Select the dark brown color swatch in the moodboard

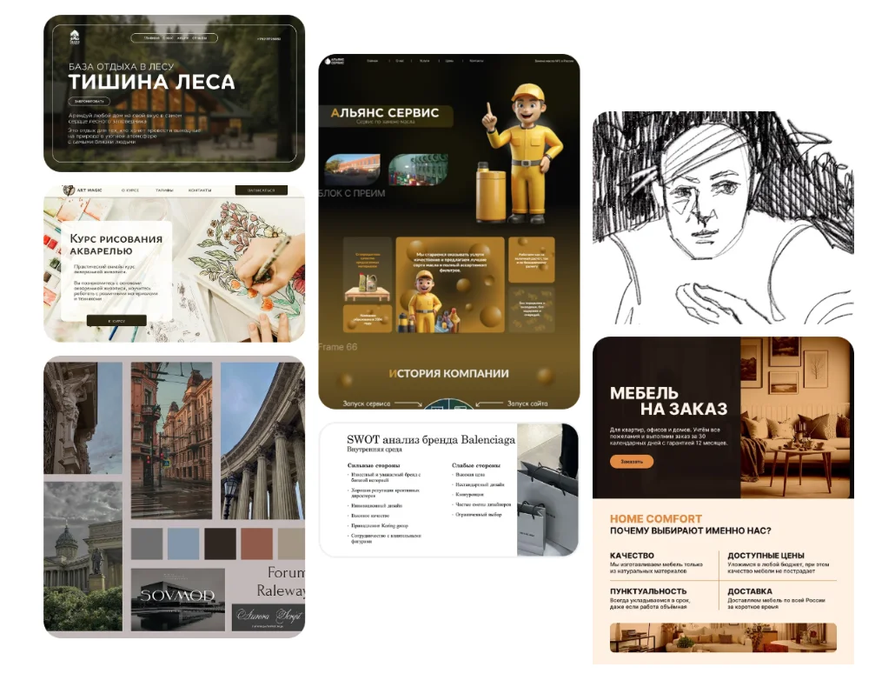[221, 544]
